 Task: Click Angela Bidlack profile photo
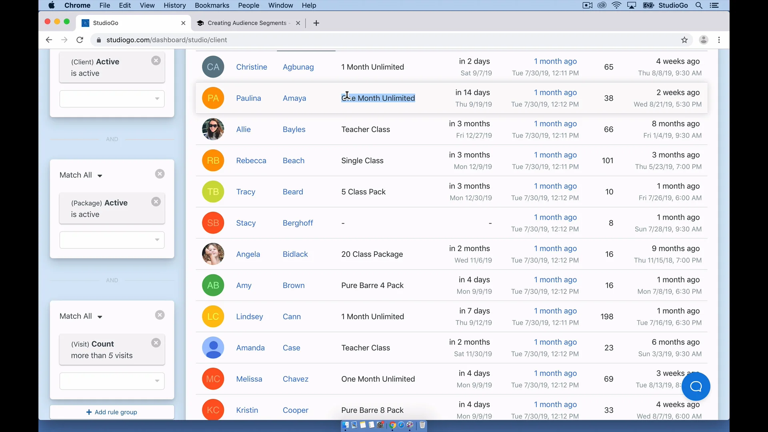(x=213, y=254)
